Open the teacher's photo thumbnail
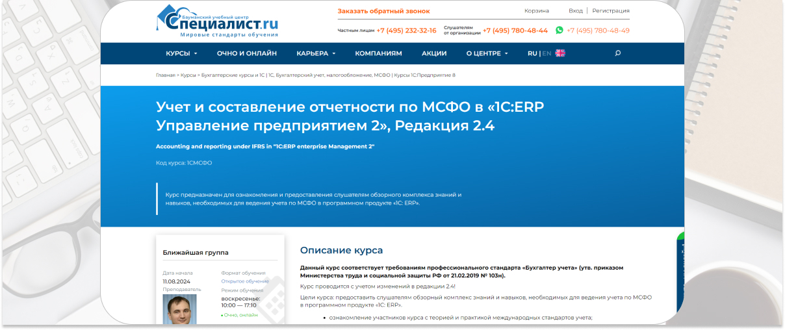This screenshot has height=330, width=785. coord(179,309)
